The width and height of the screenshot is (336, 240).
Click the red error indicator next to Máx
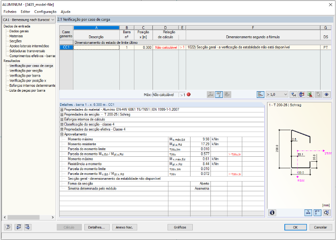189,94
